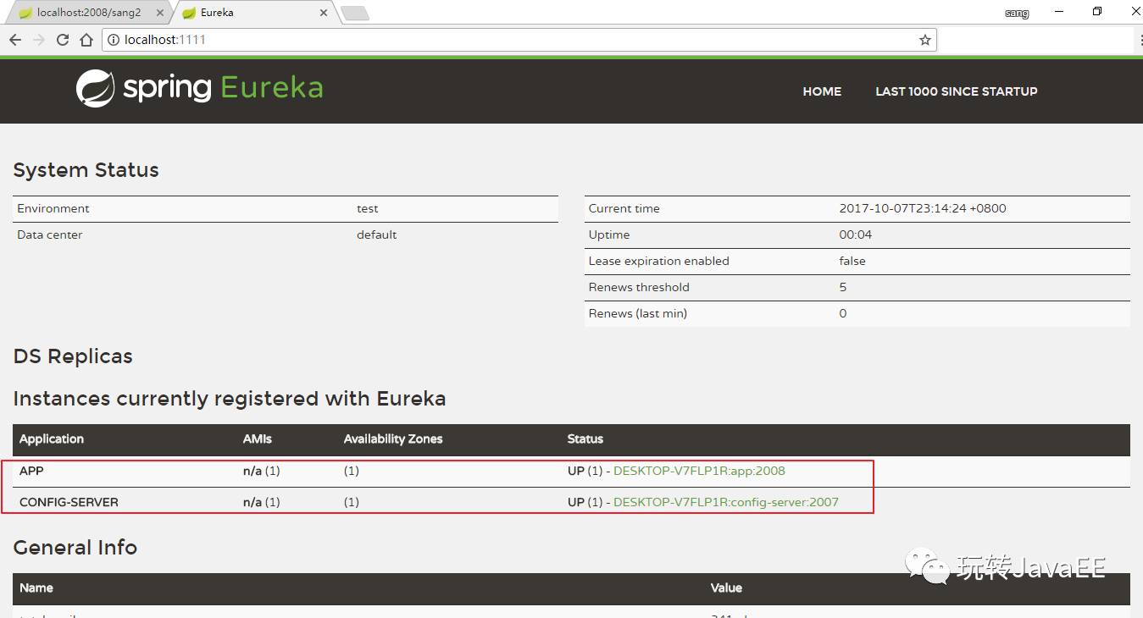The image size is (1143, 618).
Task: Show site info icon in address bar
Action: click(114, 40)
